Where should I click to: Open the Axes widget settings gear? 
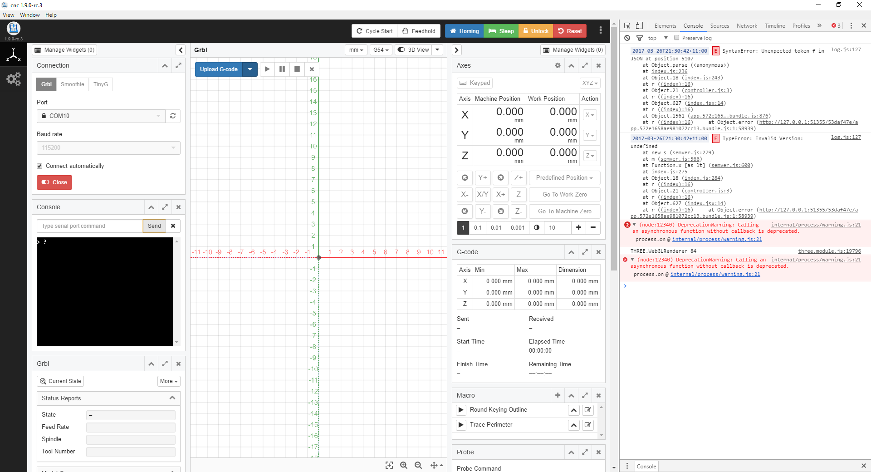[558, 65]
